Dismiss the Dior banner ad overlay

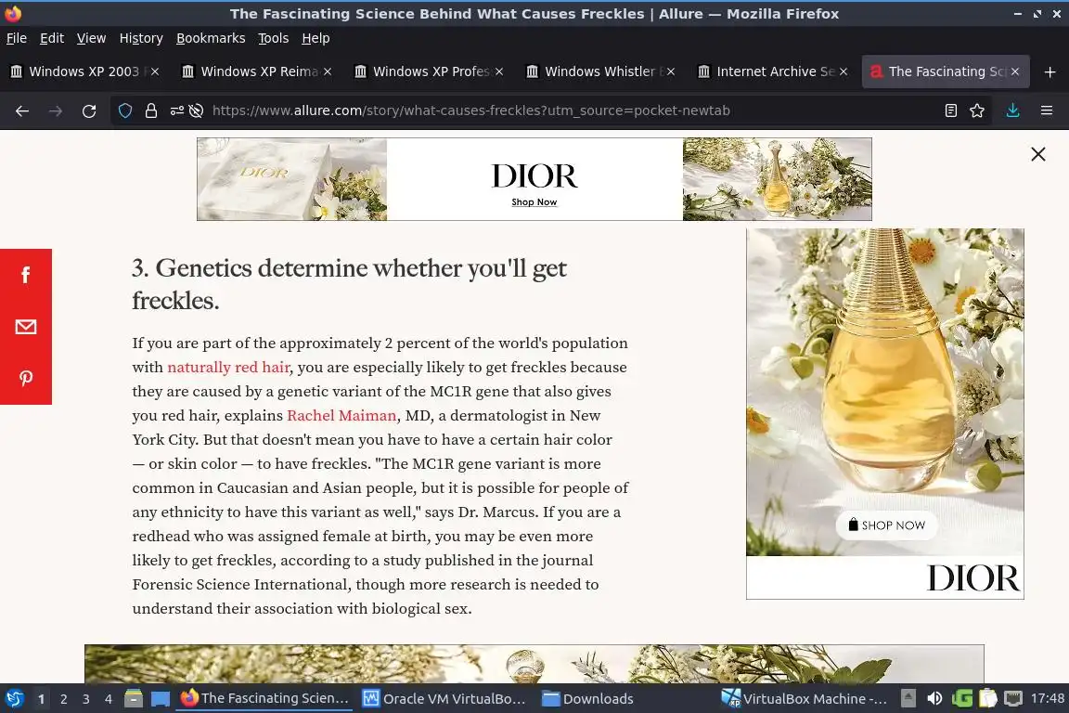1038,154
